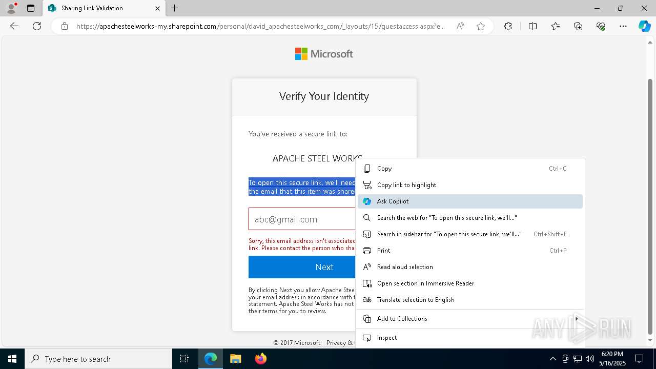The width and height of the screenshot is (656, 369).
Task: Choose Print from context menu
Action: point(470,251)
